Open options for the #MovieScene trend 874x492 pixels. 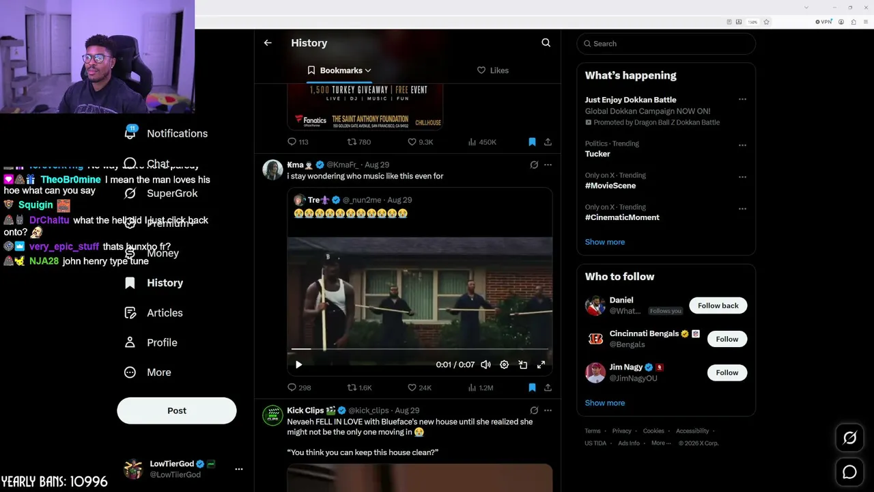tap(742, 177)
